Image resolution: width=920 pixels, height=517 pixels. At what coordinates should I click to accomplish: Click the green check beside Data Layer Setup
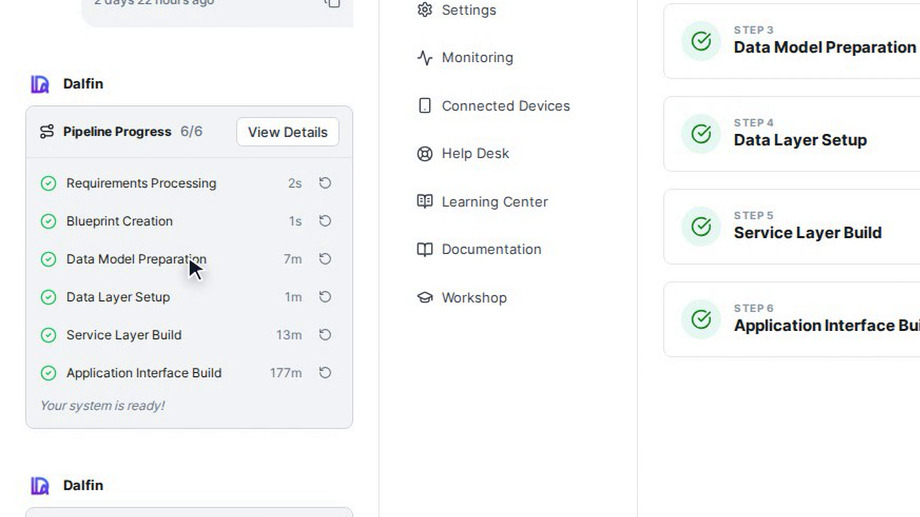pos(48,297)
